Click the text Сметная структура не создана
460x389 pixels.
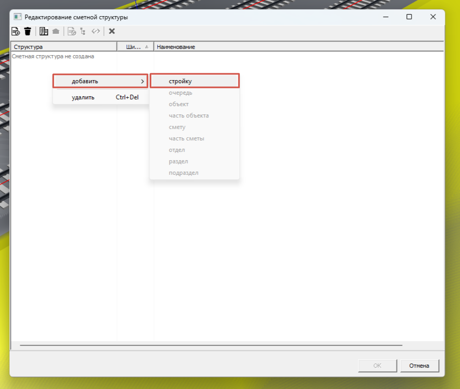[x=53, y=56]
